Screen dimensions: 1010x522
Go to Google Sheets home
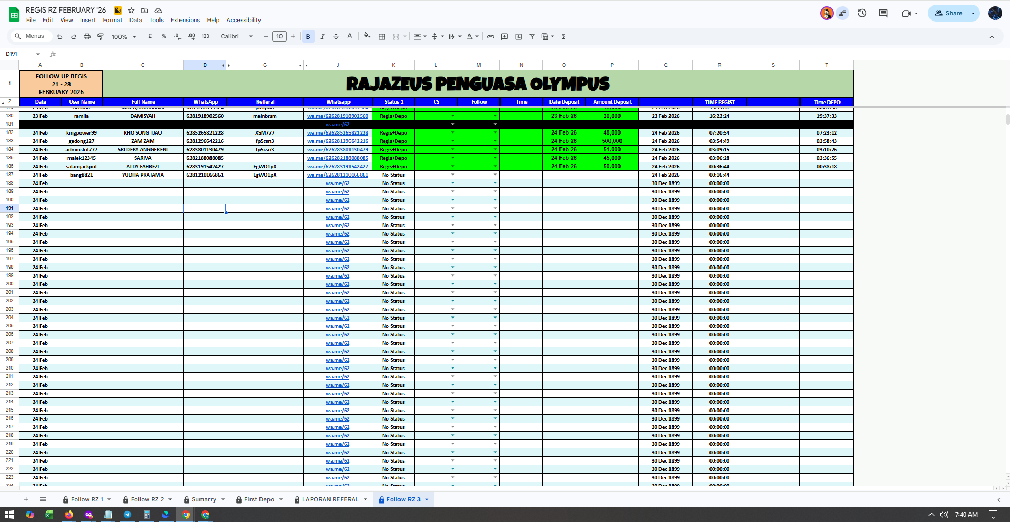click(14, 15)
